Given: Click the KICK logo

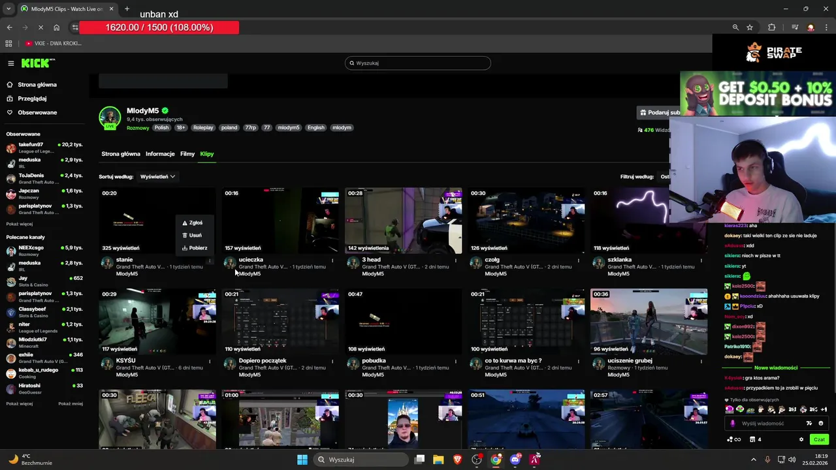Looking at the screenshot, I should pyautogui.click(x=38, y=63).
